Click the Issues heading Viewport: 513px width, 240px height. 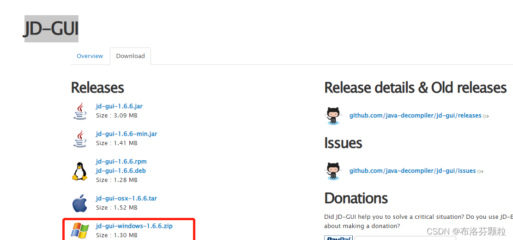coord(343,143)
